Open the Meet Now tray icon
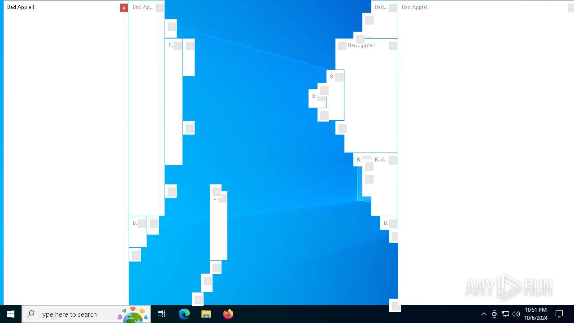The image size is (574, 323). tap(495, 314)
